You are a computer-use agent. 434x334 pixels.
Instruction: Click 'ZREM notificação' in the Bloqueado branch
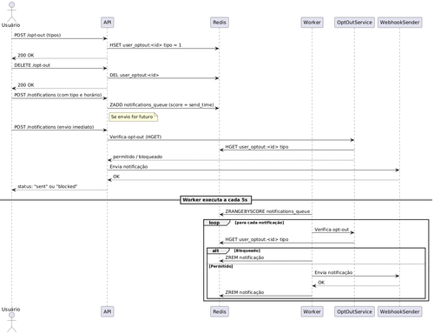(245, 257)
